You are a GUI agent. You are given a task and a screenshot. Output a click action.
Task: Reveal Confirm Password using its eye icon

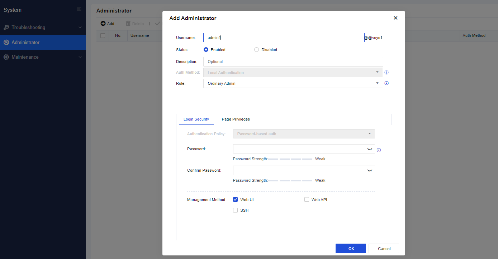click(370, 171)
